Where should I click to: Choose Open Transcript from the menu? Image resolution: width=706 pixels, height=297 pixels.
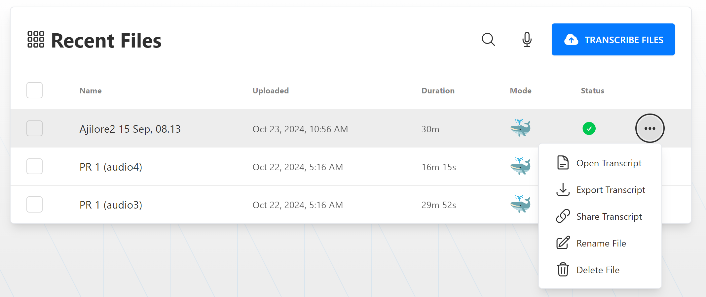point(600,163)
